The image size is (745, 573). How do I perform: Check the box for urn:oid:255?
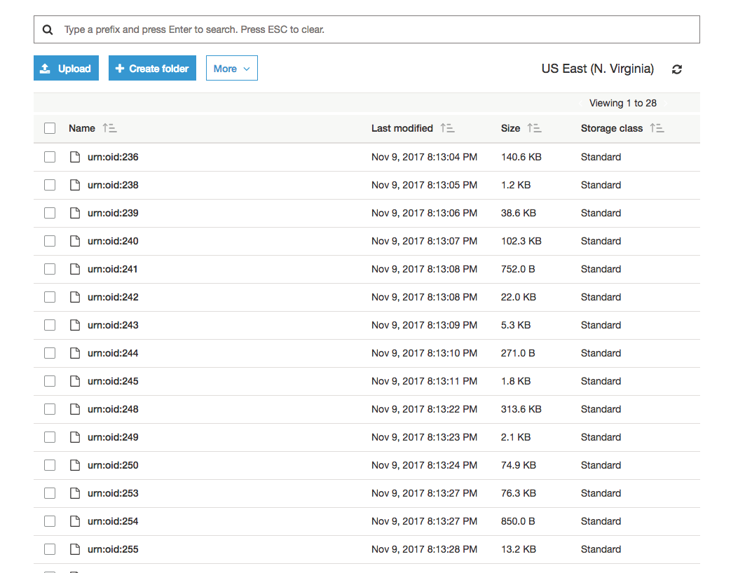(x=50, y=549)
